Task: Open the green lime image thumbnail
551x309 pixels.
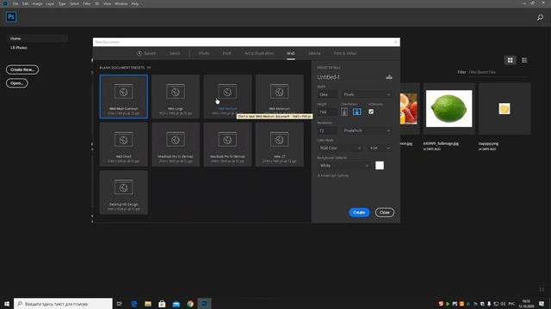Action: [x=449, y=109]
